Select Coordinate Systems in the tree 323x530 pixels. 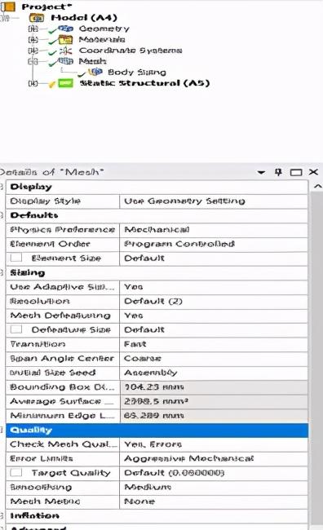click(x=131, y=51)
